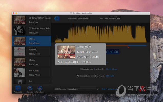Select the Not Afraid track row
Image resolution: width=163 pixels, height=102 pixels.
[32, 73]
